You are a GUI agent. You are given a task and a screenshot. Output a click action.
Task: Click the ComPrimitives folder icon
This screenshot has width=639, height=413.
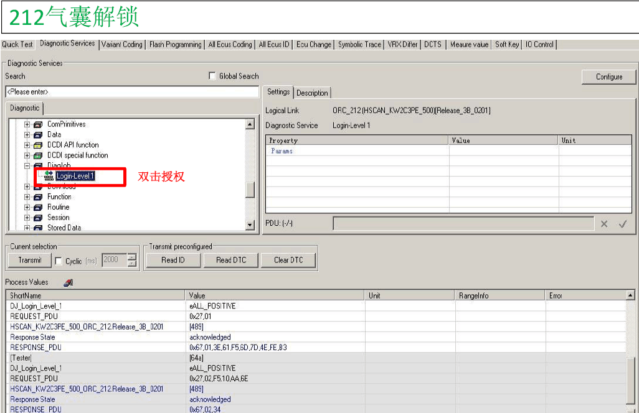point(38,124)
